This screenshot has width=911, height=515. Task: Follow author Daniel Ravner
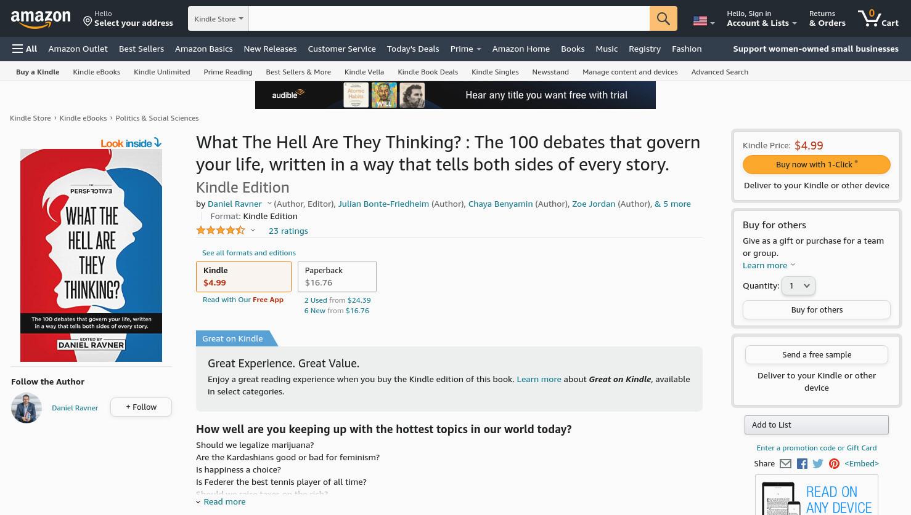(141, 407)
